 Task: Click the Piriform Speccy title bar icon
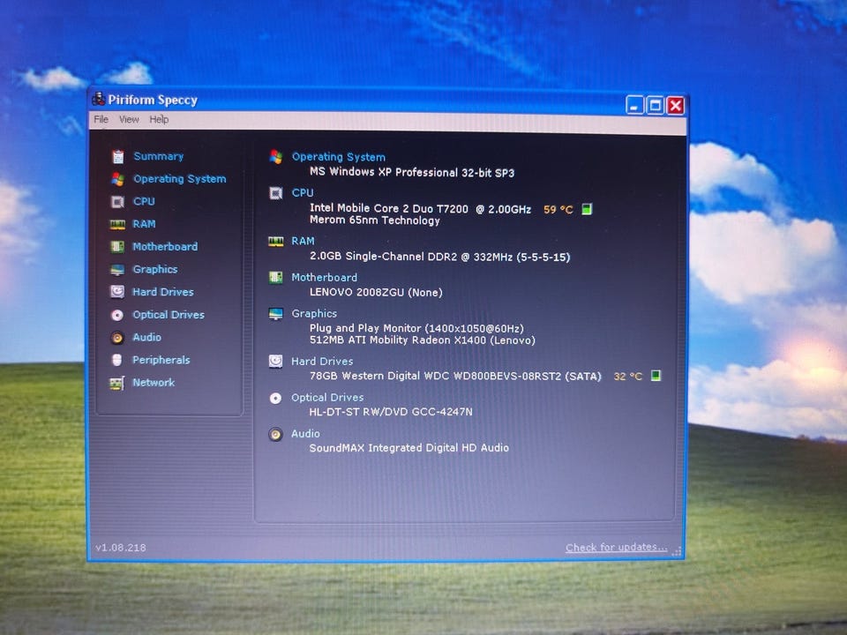[98, 100]
